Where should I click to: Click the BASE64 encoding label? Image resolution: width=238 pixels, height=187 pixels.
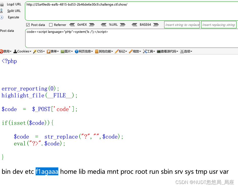pyautogui.click(x=145, y=25)
